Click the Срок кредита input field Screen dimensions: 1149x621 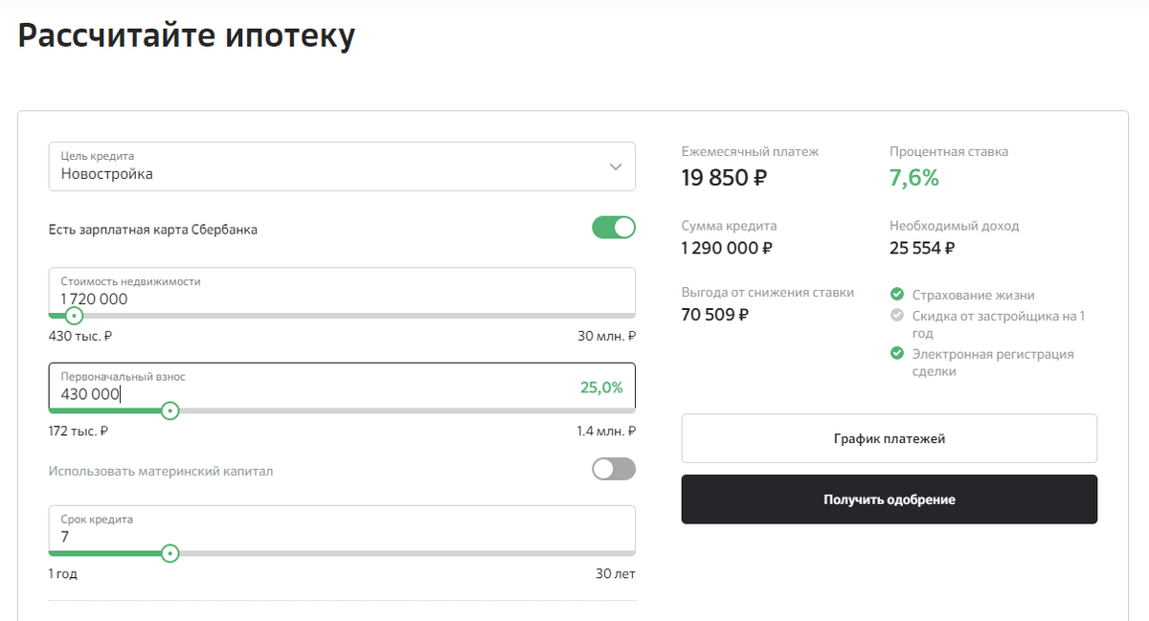[x=341, y=529]
